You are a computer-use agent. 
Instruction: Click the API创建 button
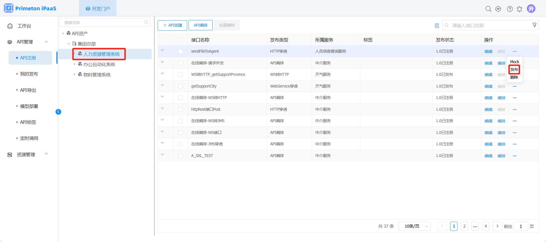(172, 25)
